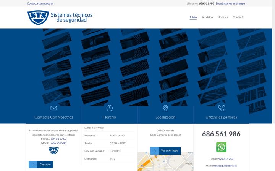Screen dimensions: 275x171
Task: Click the arrow icon on Ver en el mapa
Action: [154, 151]
